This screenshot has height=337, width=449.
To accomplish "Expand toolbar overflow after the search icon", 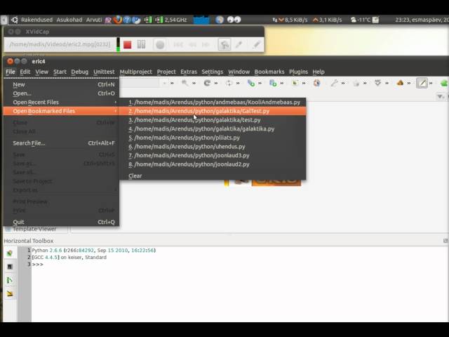I will tap(194, 83).
